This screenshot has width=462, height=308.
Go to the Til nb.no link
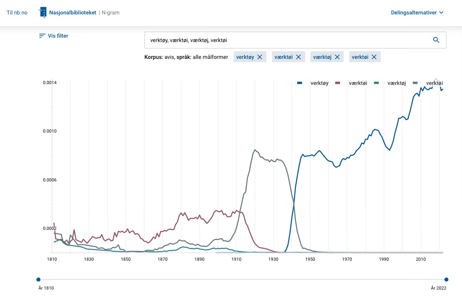pyautogui.click(x=17, y=12)
